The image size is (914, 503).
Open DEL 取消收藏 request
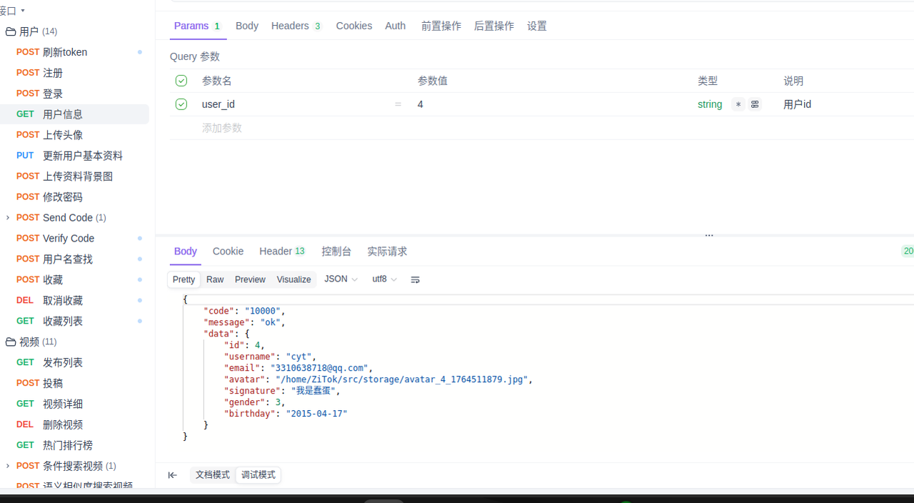74,301
